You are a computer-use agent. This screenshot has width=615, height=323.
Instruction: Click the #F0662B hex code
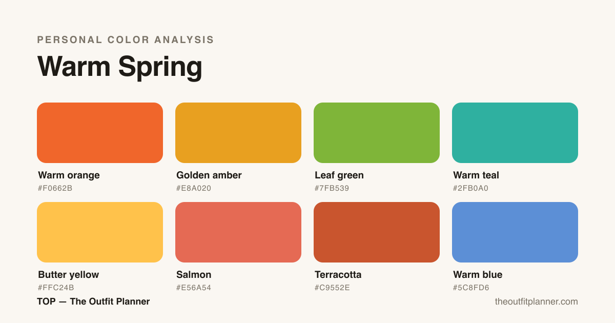click(55, 188)
